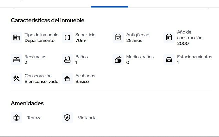Click the Conservación tools icon

pos(16,78)
